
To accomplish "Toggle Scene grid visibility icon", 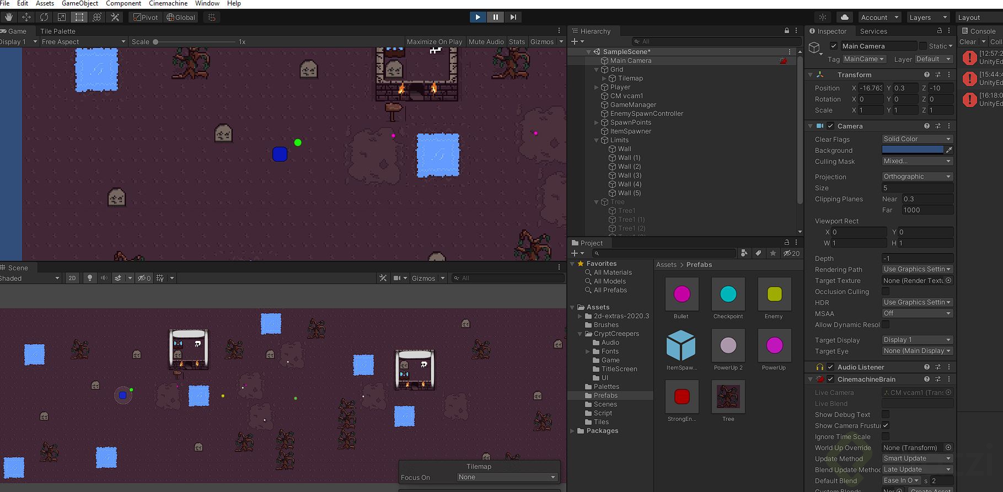I will coord(160,278).
